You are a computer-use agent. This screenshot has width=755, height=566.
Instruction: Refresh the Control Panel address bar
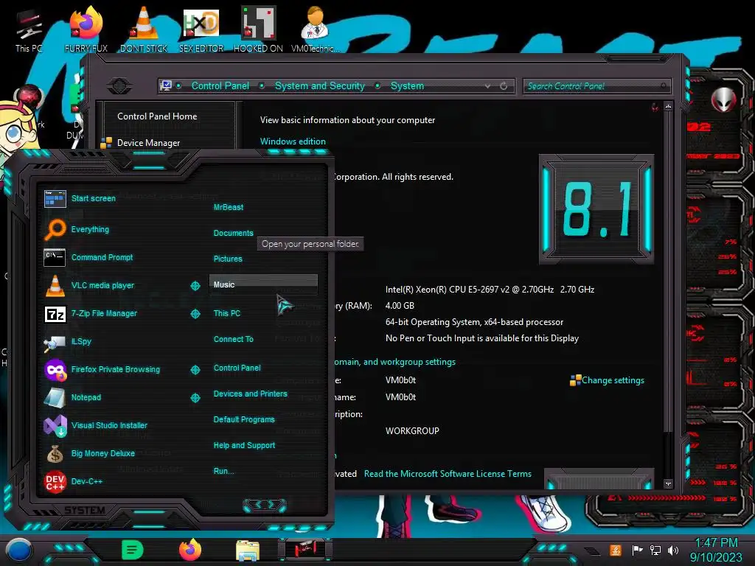coord(504,86)
